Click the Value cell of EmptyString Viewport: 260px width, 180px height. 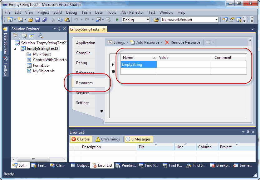click(184, 64)
